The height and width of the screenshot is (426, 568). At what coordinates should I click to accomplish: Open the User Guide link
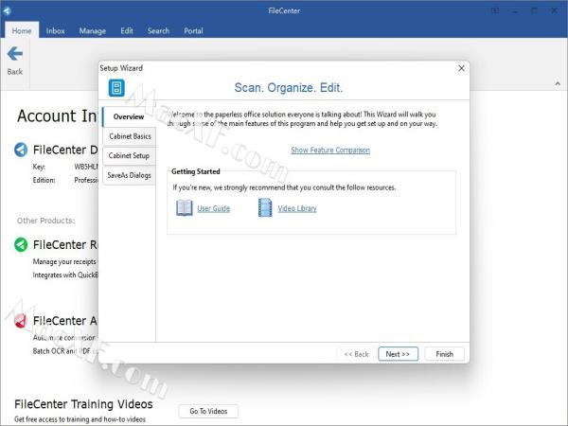coord(213,208)
